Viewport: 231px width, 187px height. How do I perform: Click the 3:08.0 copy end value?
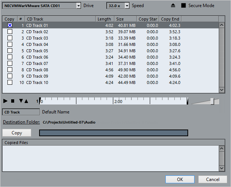pyautogui.click(x=175, y=44)
